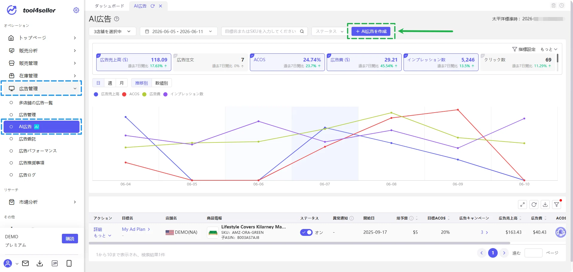Click the info icon beside 総予算 column

[x=411, y=218]
